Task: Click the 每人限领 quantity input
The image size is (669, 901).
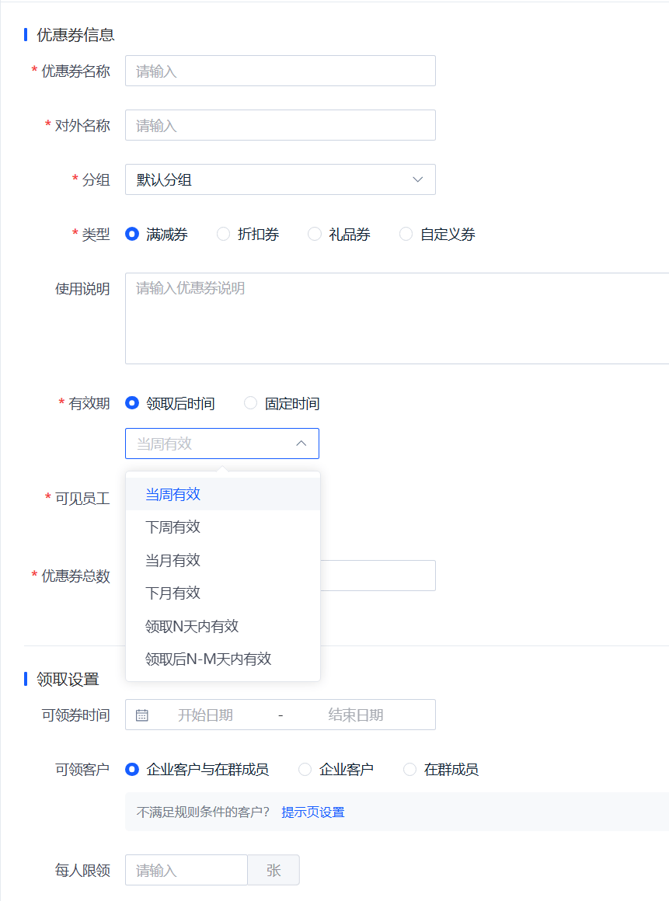Action: coord(186,870)
